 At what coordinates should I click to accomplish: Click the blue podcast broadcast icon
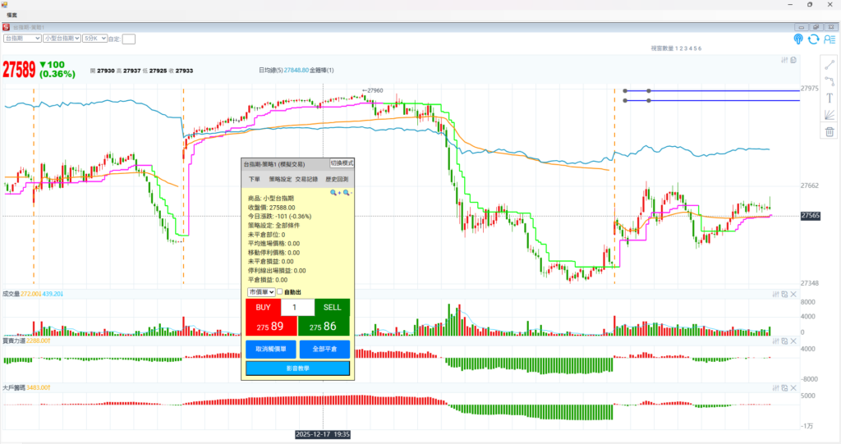point(797,39)
